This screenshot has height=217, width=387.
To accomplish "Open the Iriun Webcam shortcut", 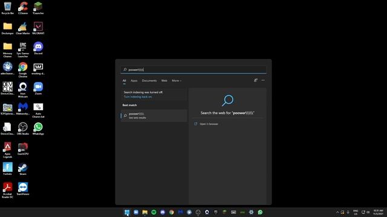I will coord(23,90).
